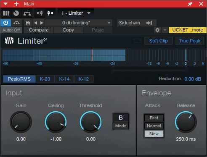Open the channel editor bars icon
207x157 pixels.
(x=6, y=13)
